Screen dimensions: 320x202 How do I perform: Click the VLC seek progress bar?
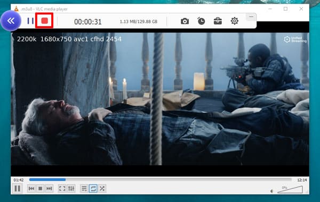(x=160, y=180)
